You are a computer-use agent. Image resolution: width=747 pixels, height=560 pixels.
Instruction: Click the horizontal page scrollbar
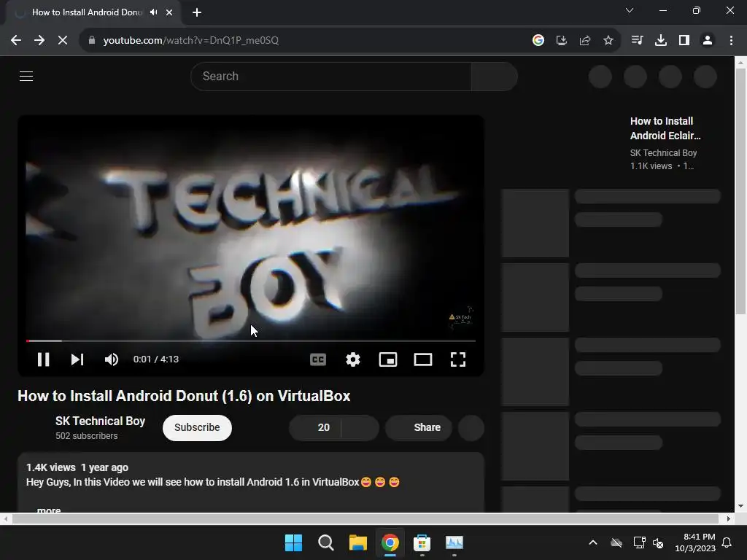(x=365, y=518)
